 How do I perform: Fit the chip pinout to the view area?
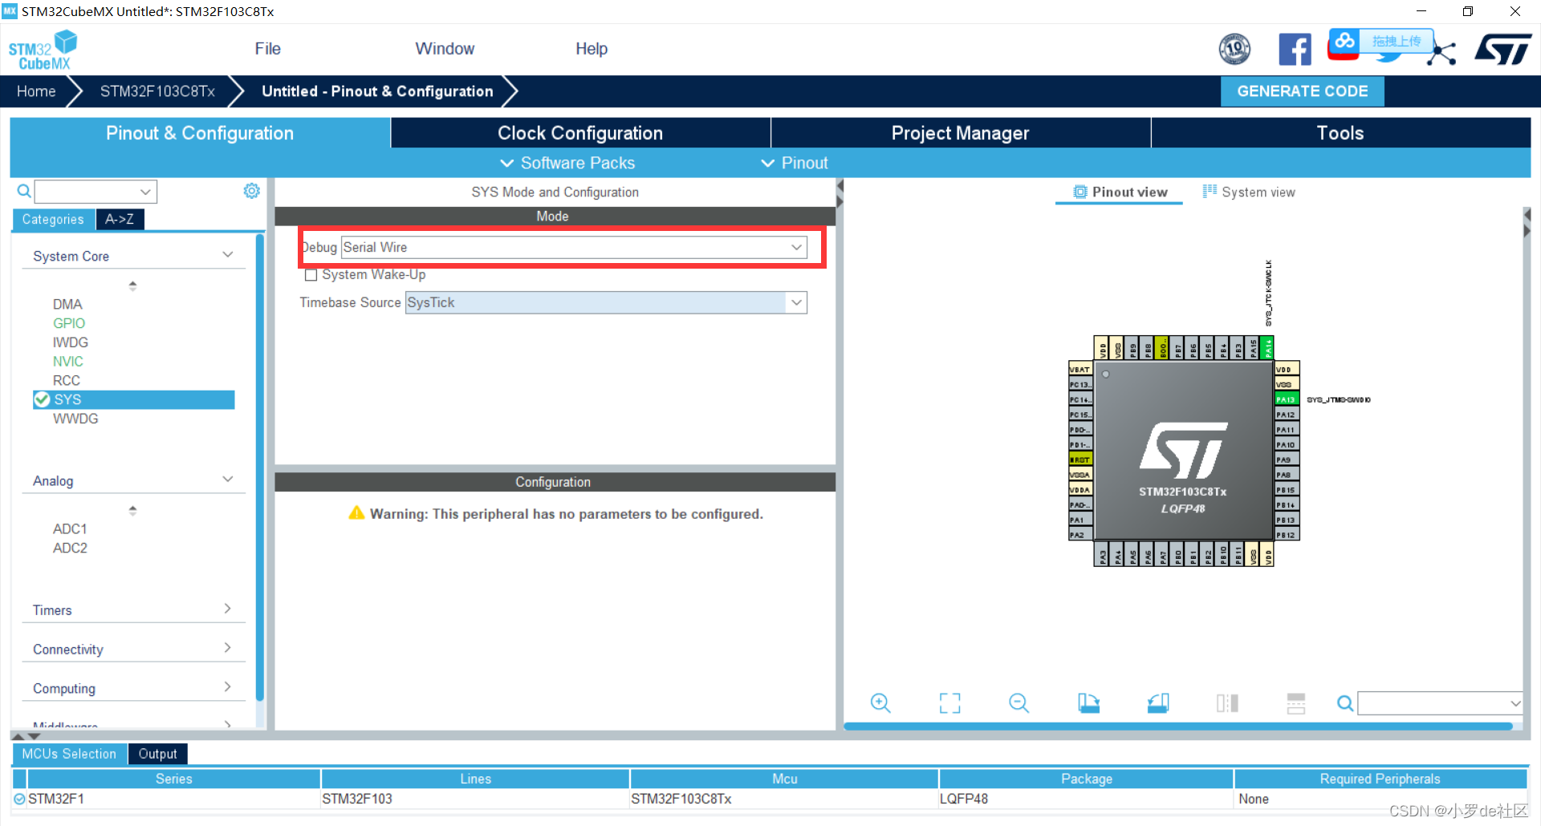[x=949, y=703]
